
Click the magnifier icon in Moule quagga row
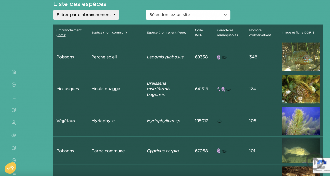[x=218, y=89]
